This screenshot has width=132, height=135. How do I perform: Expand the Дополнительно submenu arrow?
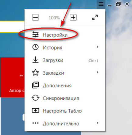point(98,123)
